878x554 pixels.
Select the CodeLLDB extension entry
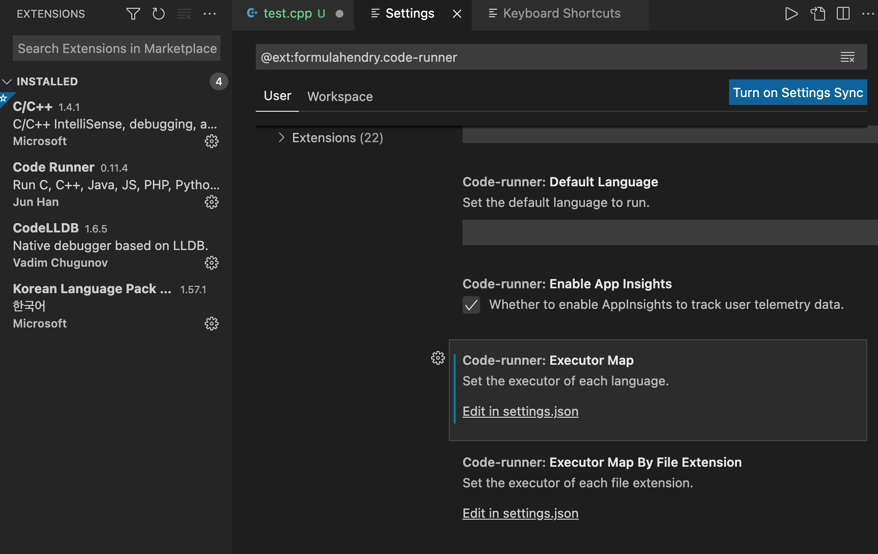(116, 245)
